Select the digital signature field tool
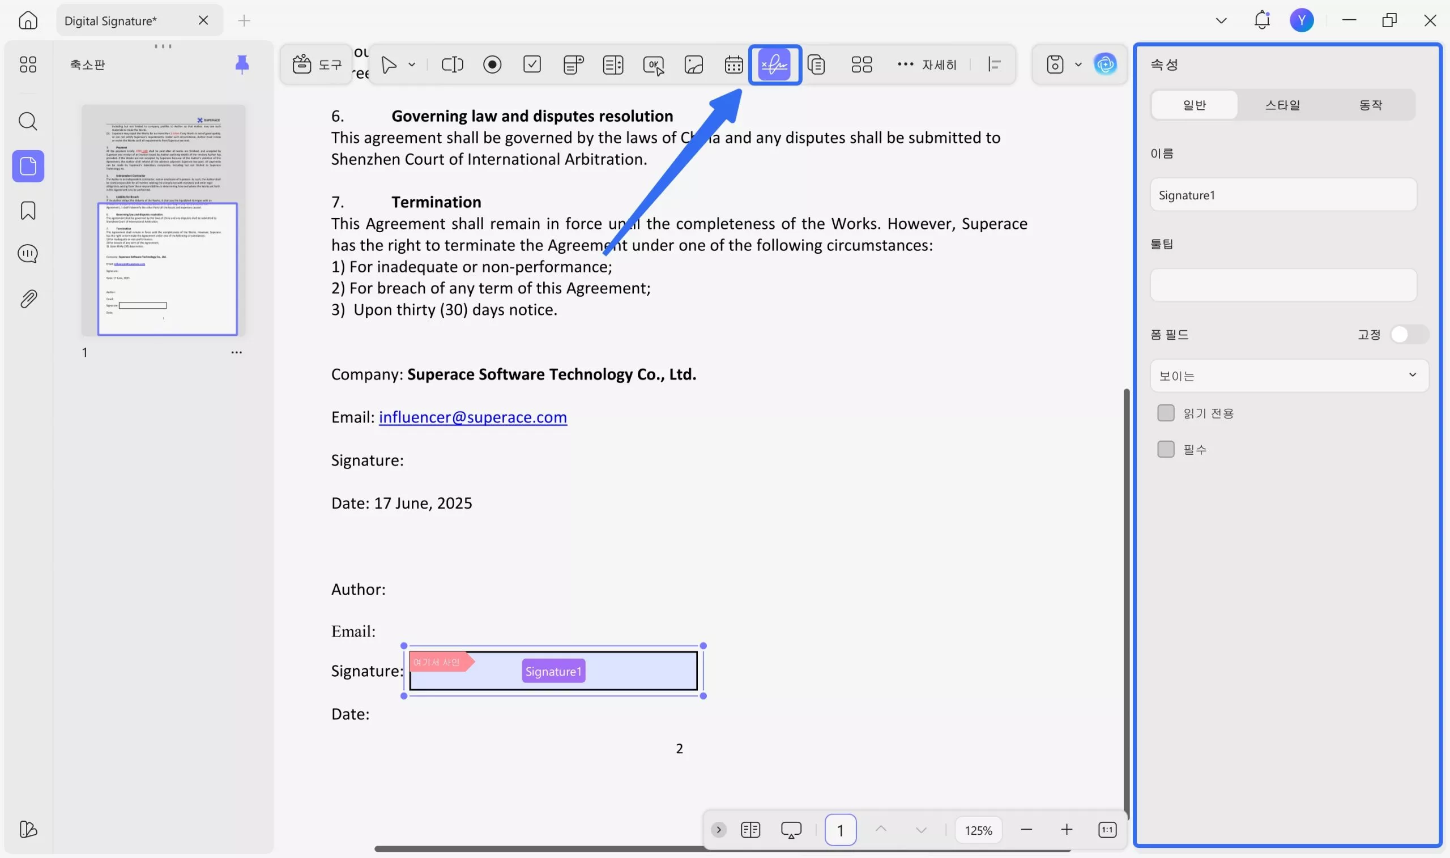The width and height of the screenshot is (1450, 858). [774, 64]
